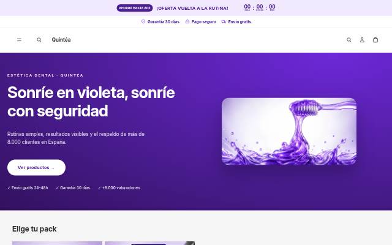Click the Envío gratis label in top bar
This screenshot has width=392, height=245.
pyautogui.click(x=239, y=22)
